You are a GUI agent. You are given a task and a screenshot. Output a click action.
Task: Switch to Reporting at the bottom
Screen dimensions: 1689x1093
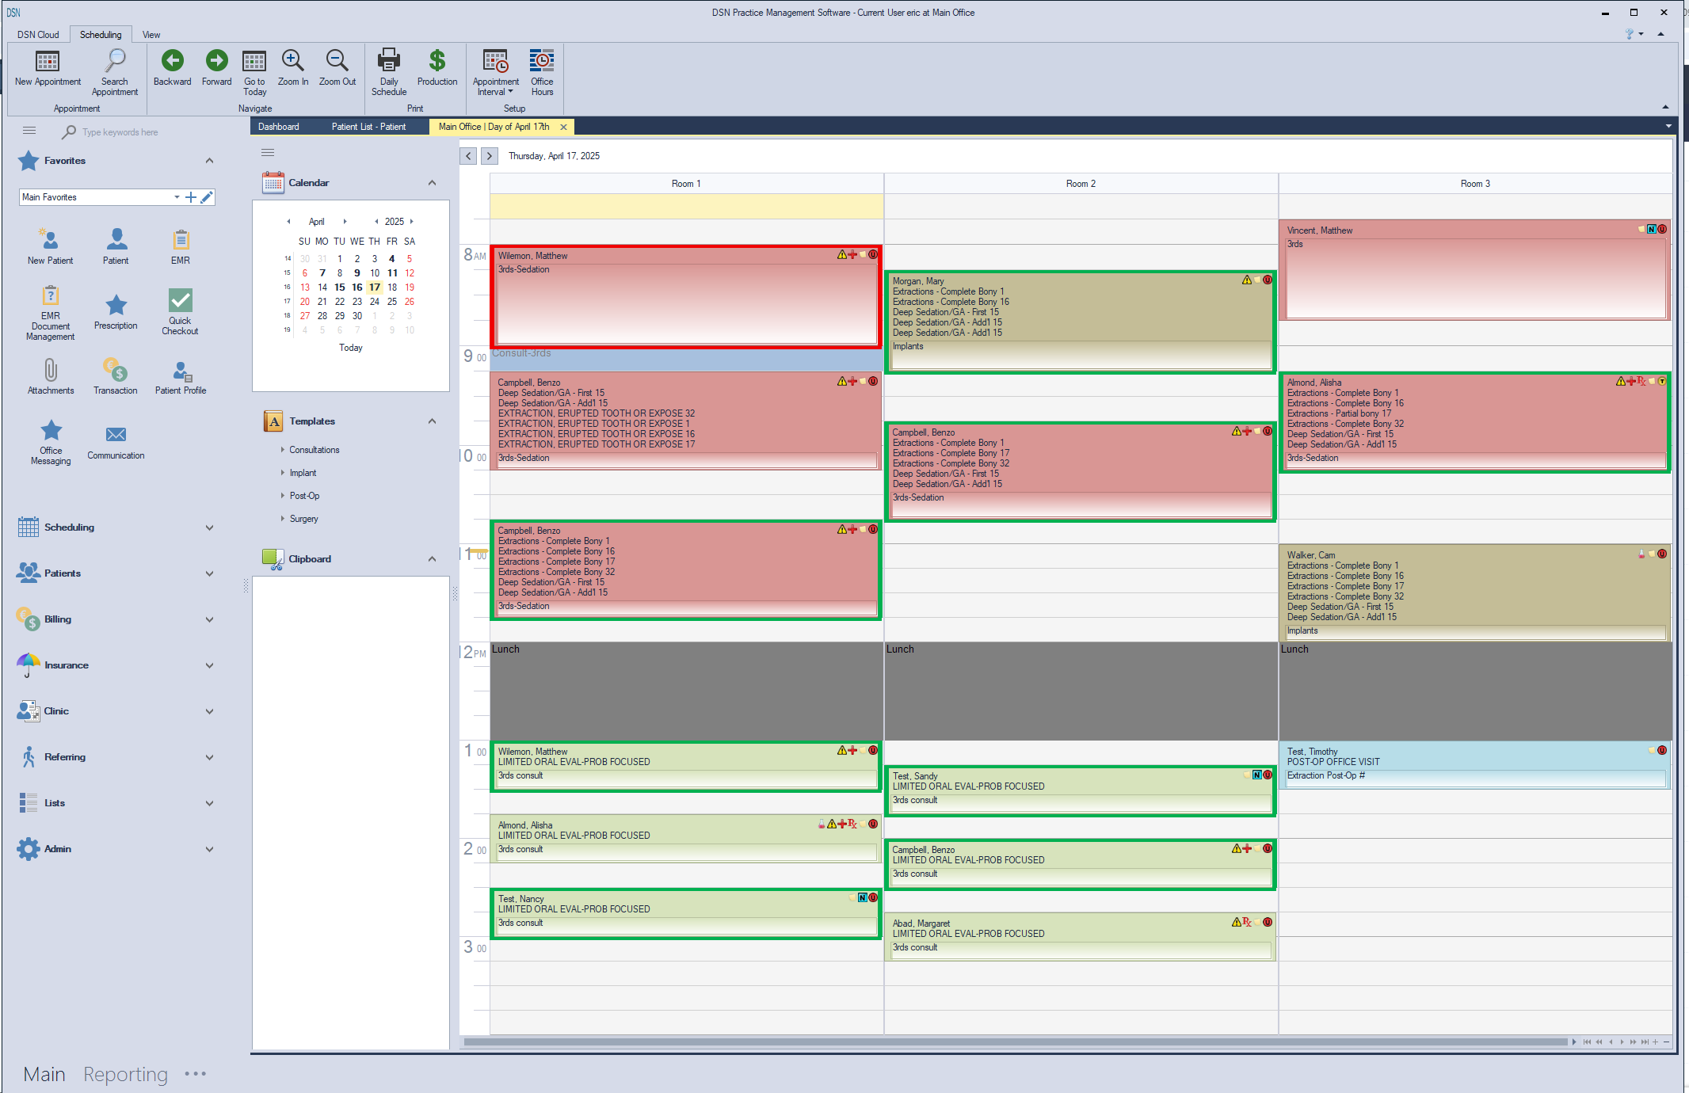(126, 1074)
